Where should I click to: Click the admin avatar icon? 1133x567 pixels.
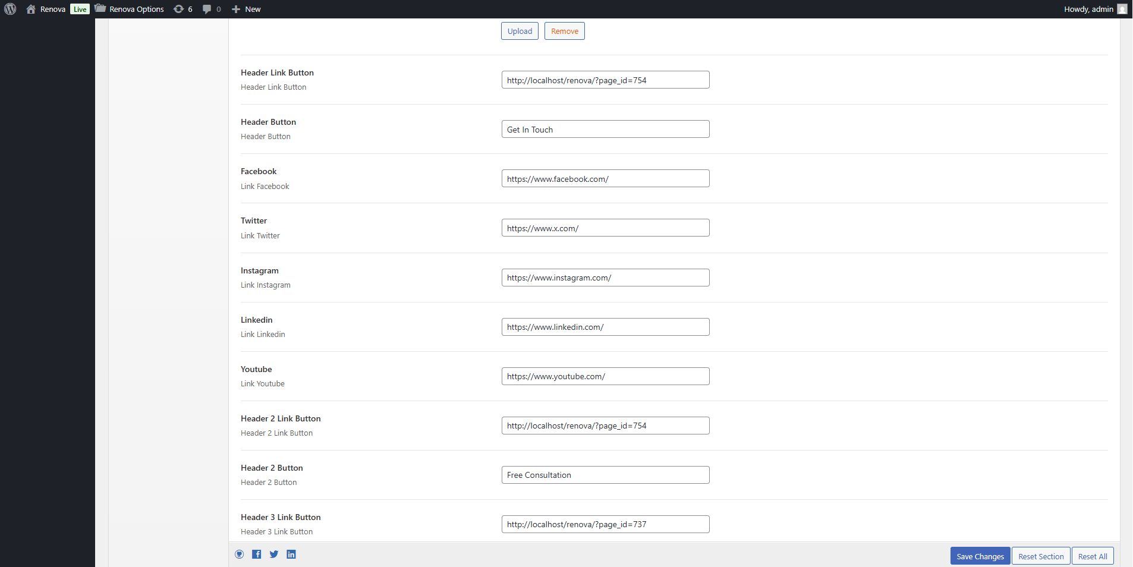pos(1122,9)
